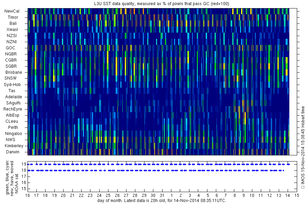The height and width of the screenshot is (204, 306).
Task: Click the Timor region label
Action: coord(13,17)
